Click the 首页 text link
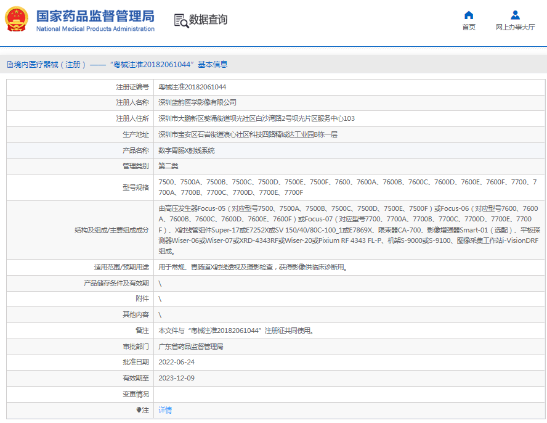 click(469, 27)
